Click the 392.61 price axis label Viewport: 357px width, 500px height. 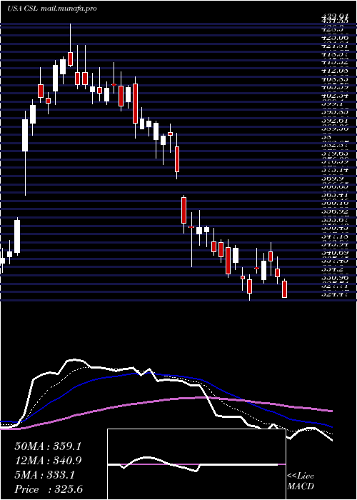tap(334, 121)
